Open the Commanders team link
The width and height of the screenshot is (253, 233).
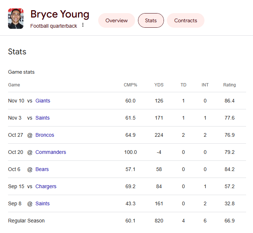(x=50, y=152)
